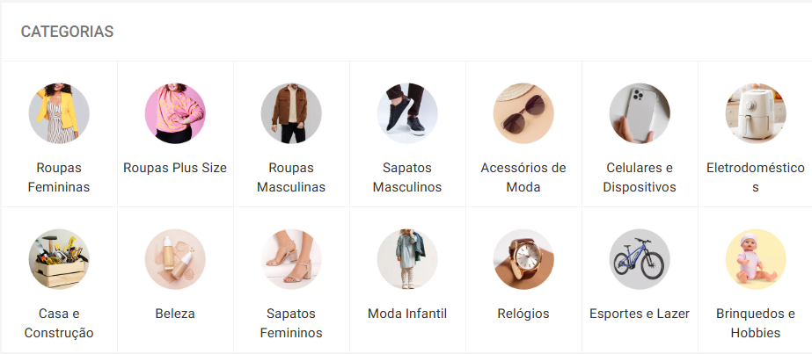Image resolution: width=812 pixels, height=354 pixels.
Task: Click the Roupas Plus Size label
Action: pyautogui.click(x=175, y=168)
